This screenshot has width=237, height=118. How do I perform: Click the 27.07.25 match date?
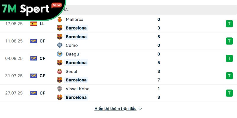tap(14, 93)
